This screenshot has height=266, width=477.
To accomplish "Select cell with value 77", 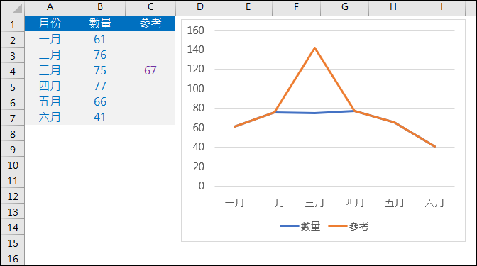I will coord(100,86).
